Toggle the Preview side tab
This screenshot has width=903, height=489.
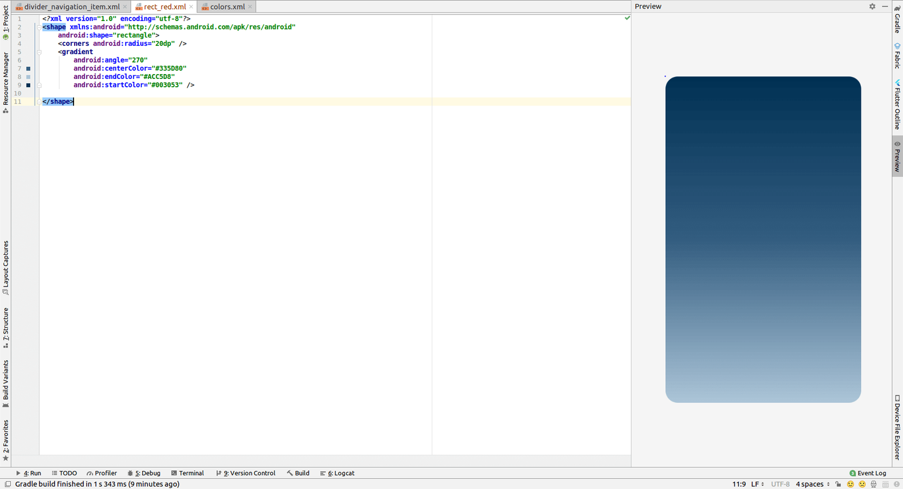click(897, 156)
